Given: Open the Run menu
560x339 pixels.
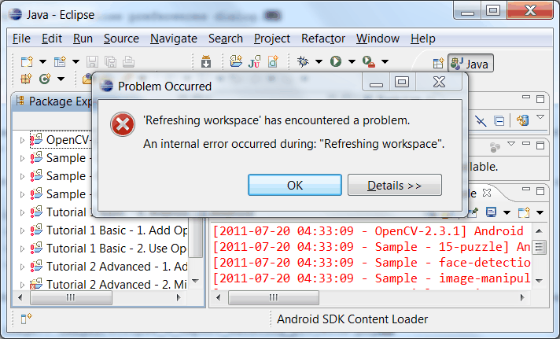Looking at the screenshot, I should [83, 39].
